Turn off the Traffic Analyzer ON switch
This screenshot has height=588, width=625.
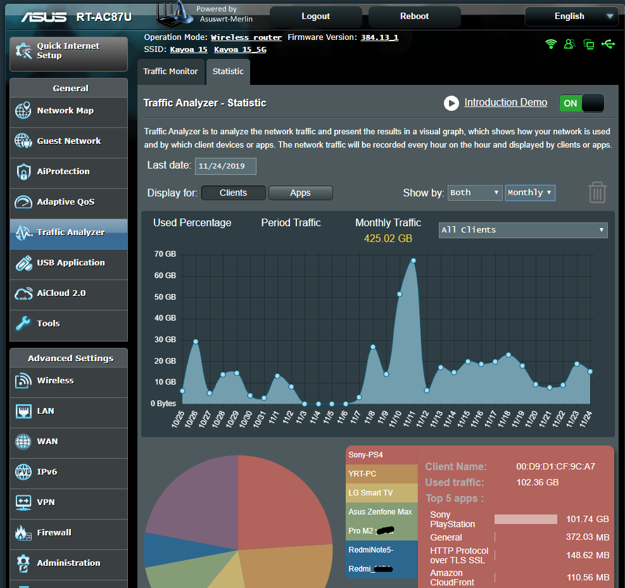pyautogui.click(x=581, y=103)
